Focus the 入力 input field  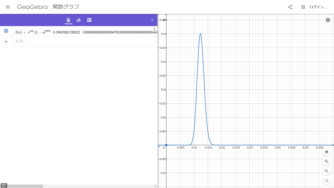[x=85, y=41]
